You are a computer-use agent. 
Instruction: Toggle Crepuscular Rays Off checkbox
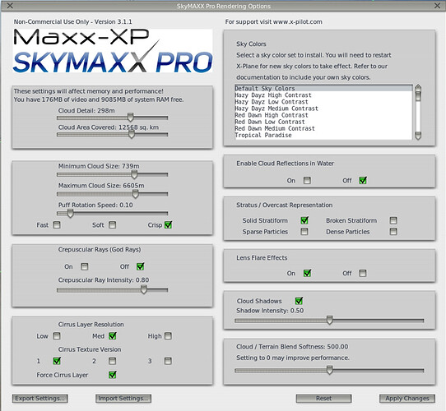[x=140, y=266]
